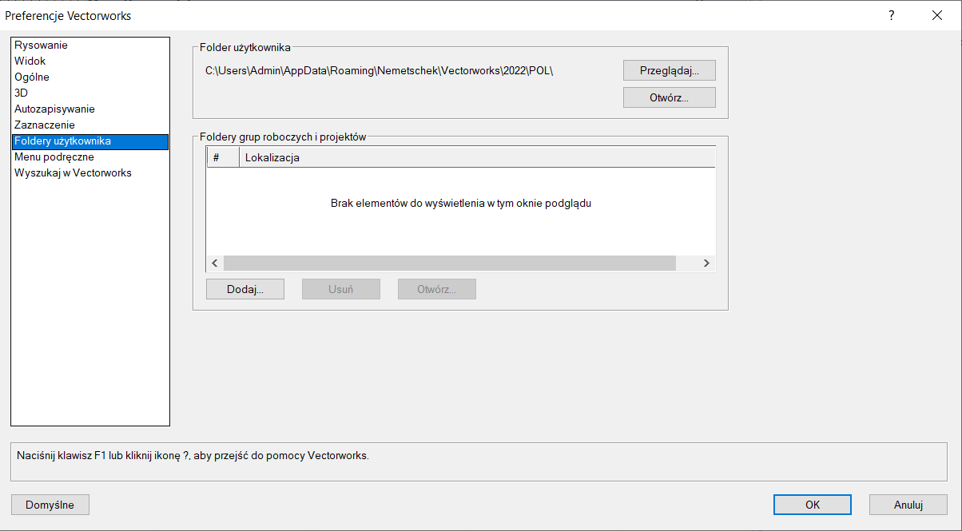Select the 3D preferences category
Screen dimensions: 962x531
(90, 93)
